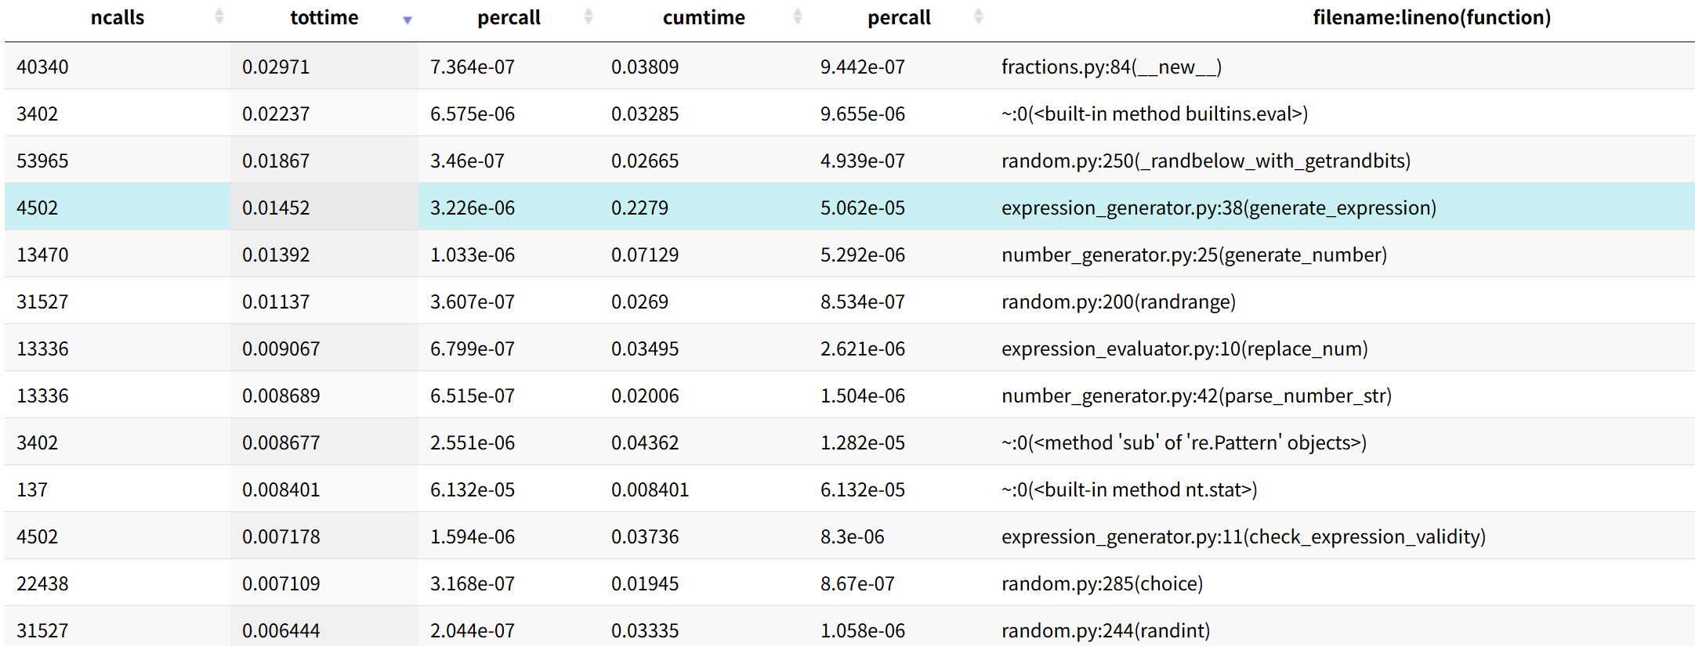Image resolution: width=1695 pixels, height=646 pixels.
Task: Click the filename:lineno(function) column header
Action: click(1432, 17)
